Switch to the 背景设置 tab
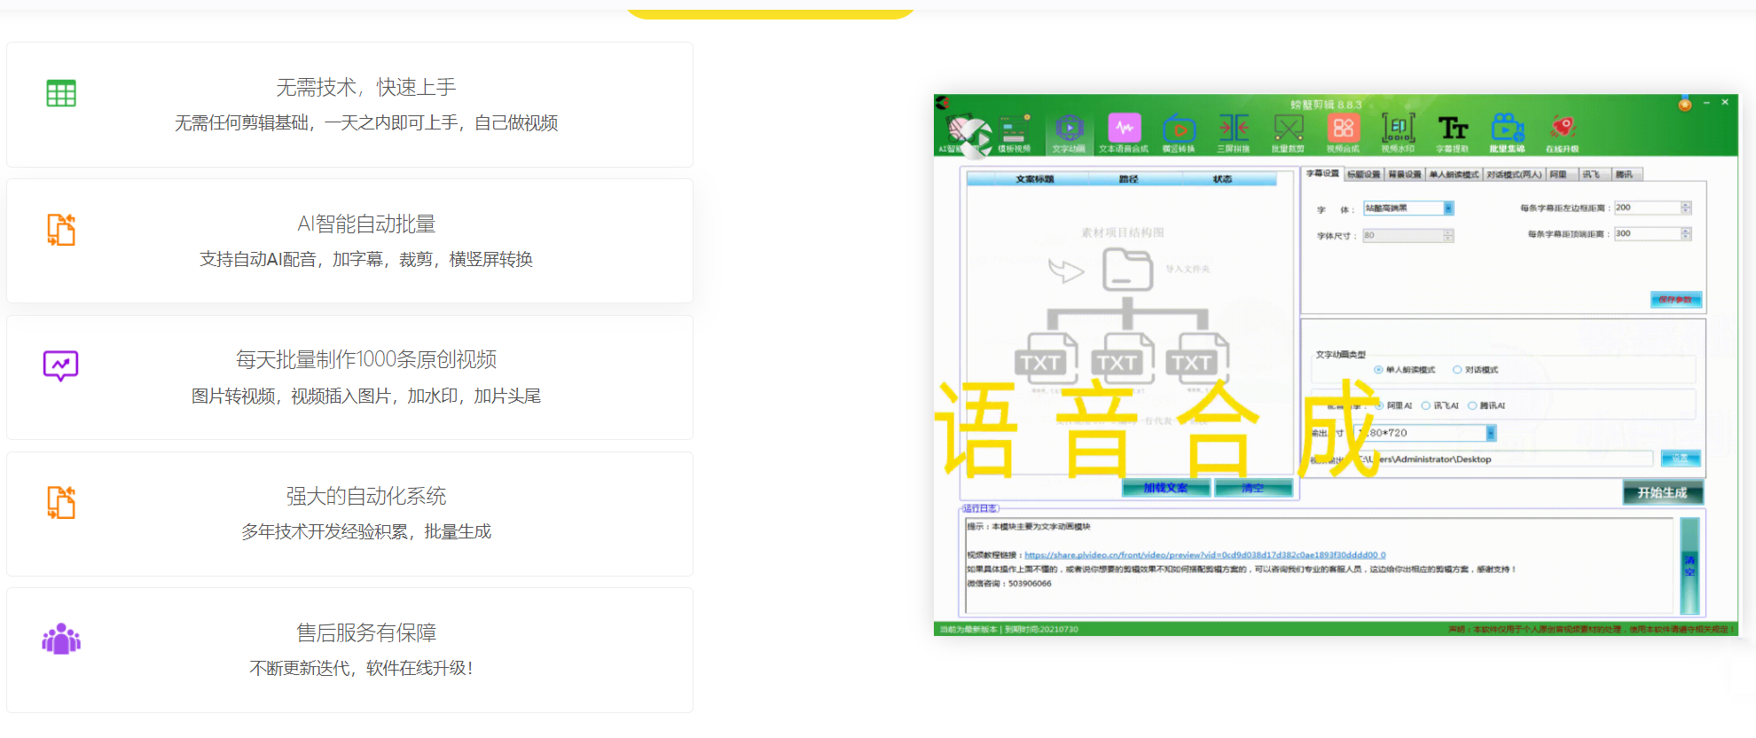 [x=1405, y=175]
